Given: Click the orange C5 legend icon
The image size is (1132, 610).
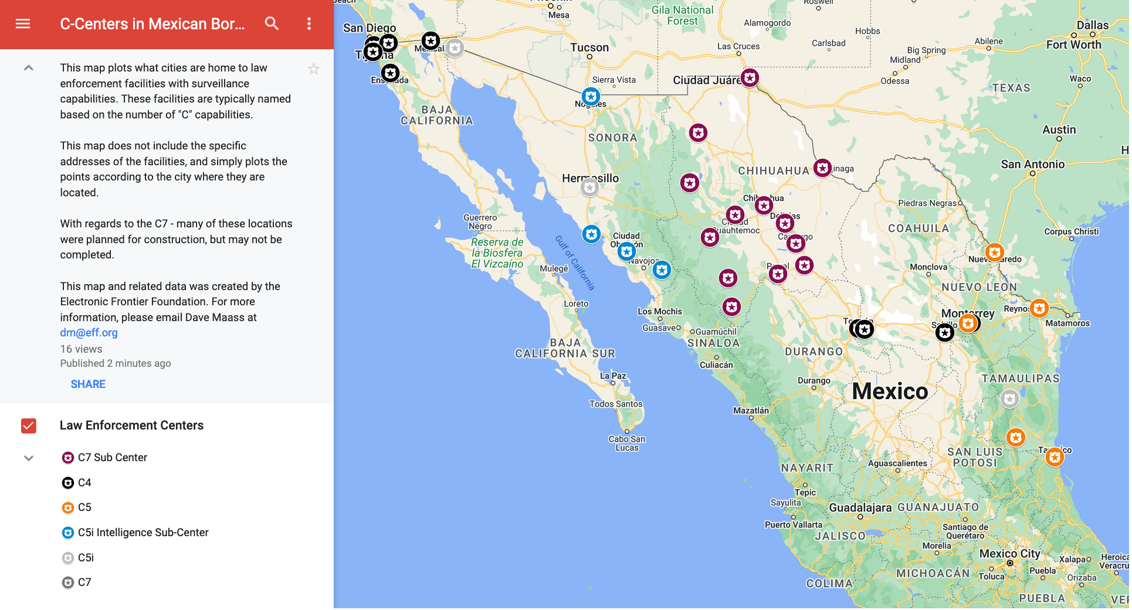Looking at the screenshot, I should 66,507.
